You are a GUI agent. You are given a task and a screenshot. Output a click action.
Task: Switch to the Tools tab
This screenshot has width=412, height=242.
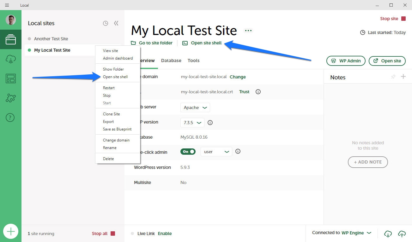click(x=193, y=60)
